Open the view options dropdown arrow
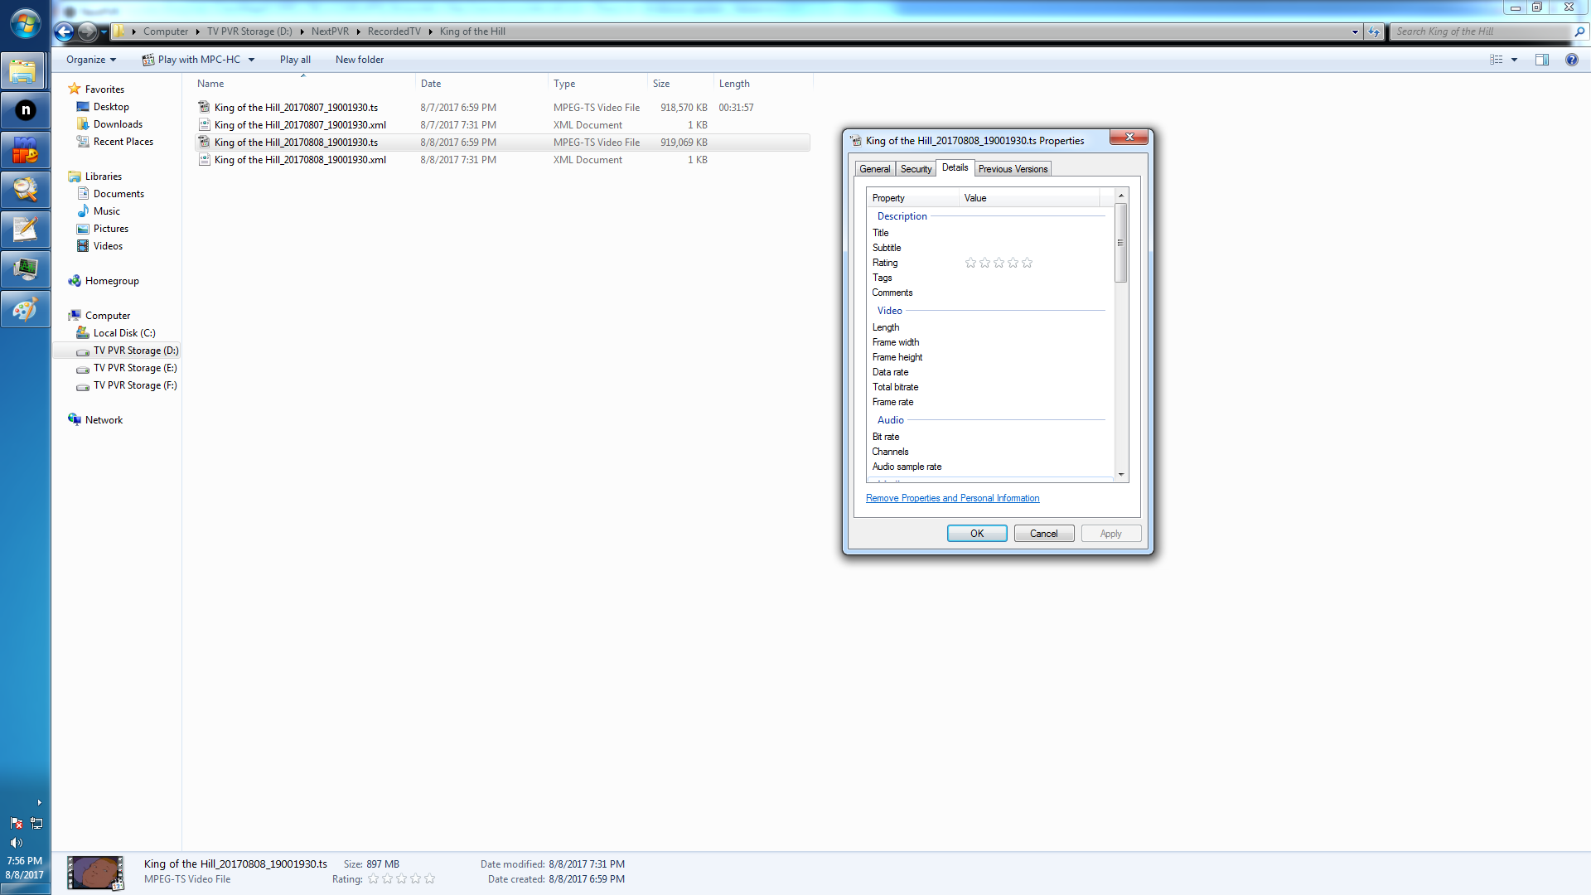The image size is (1591, 895). (x=1514, y=60)
